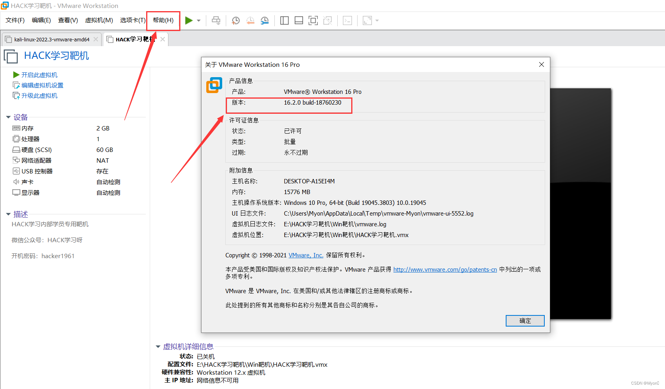Click the stretch guest display icon
This screenshot has width=665, height=389.
coord(367,20)
